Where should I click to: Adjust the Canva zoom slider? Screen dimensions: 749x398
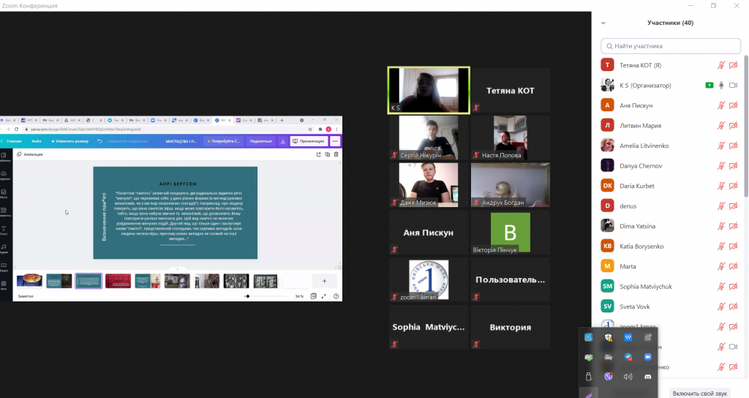click(266, 296)
